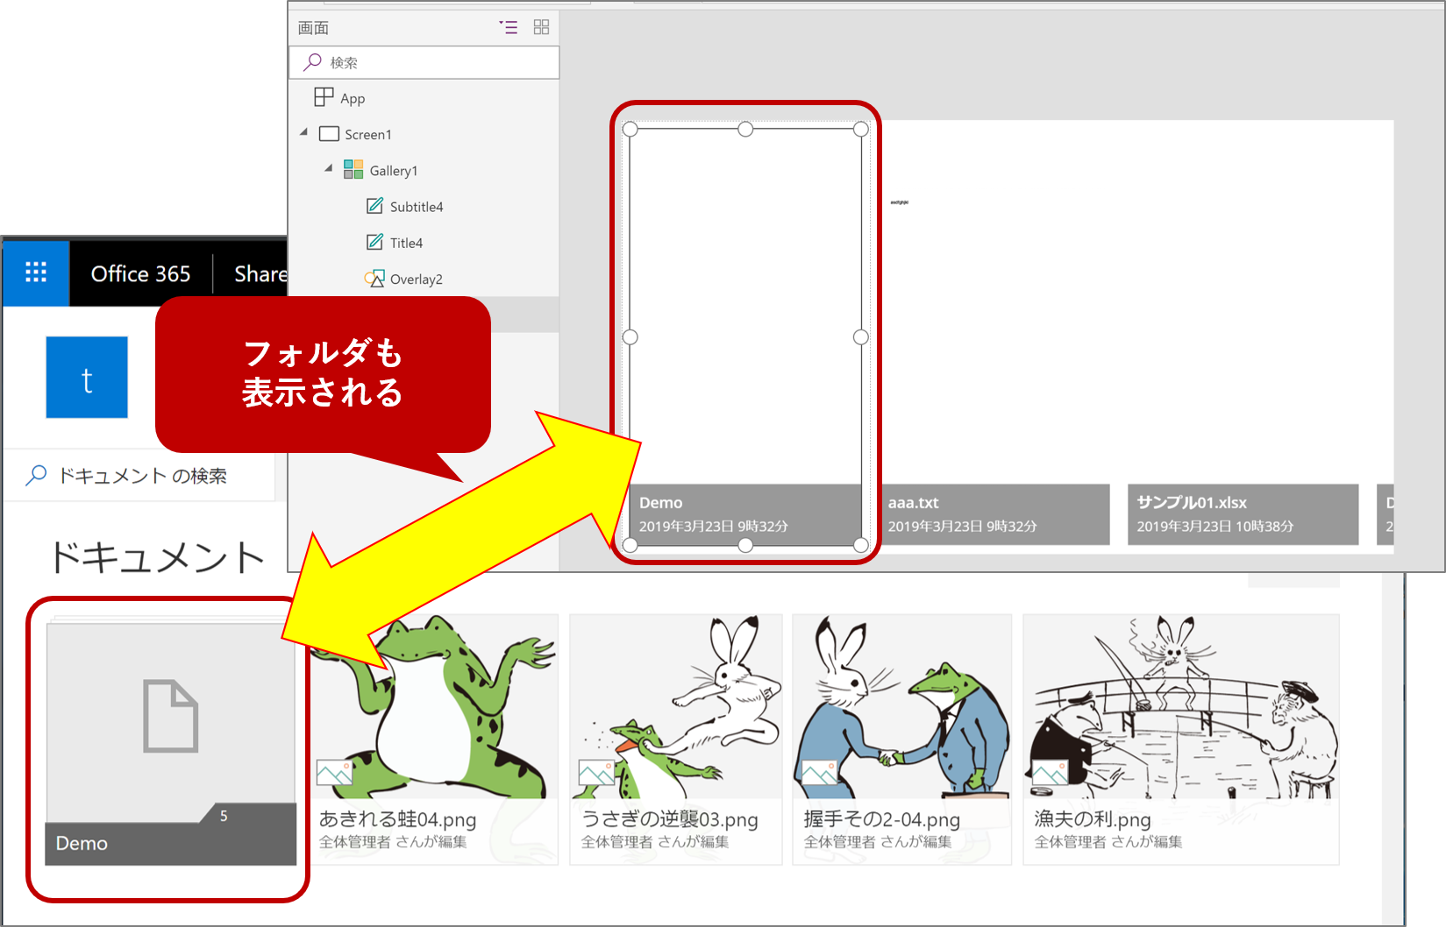This screenshot has width=1446, height=927.
Task: Select the Gallery1 control icon in the tree
Action: pyautogui.click(x=355, y=169)
